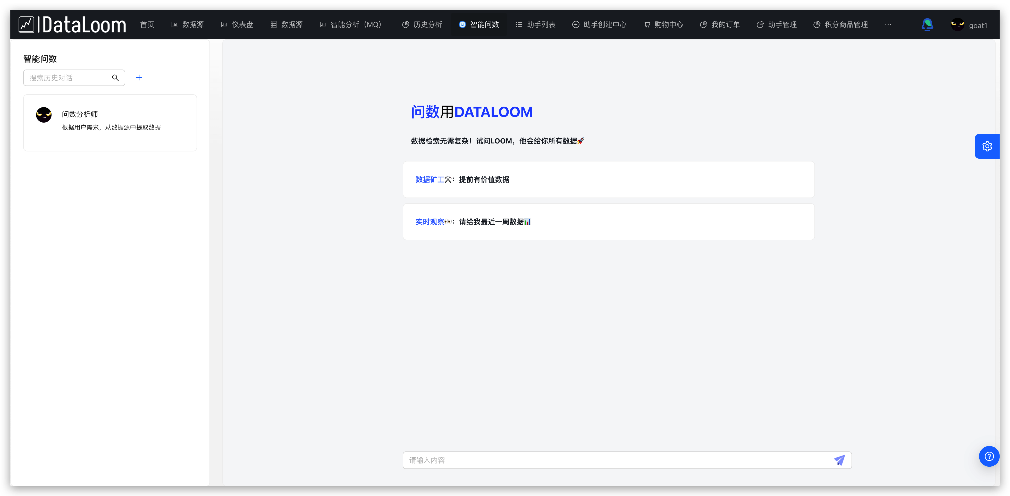Open the help question mark button
This screenshot has width=1010, height=496.
pos(989,456)
